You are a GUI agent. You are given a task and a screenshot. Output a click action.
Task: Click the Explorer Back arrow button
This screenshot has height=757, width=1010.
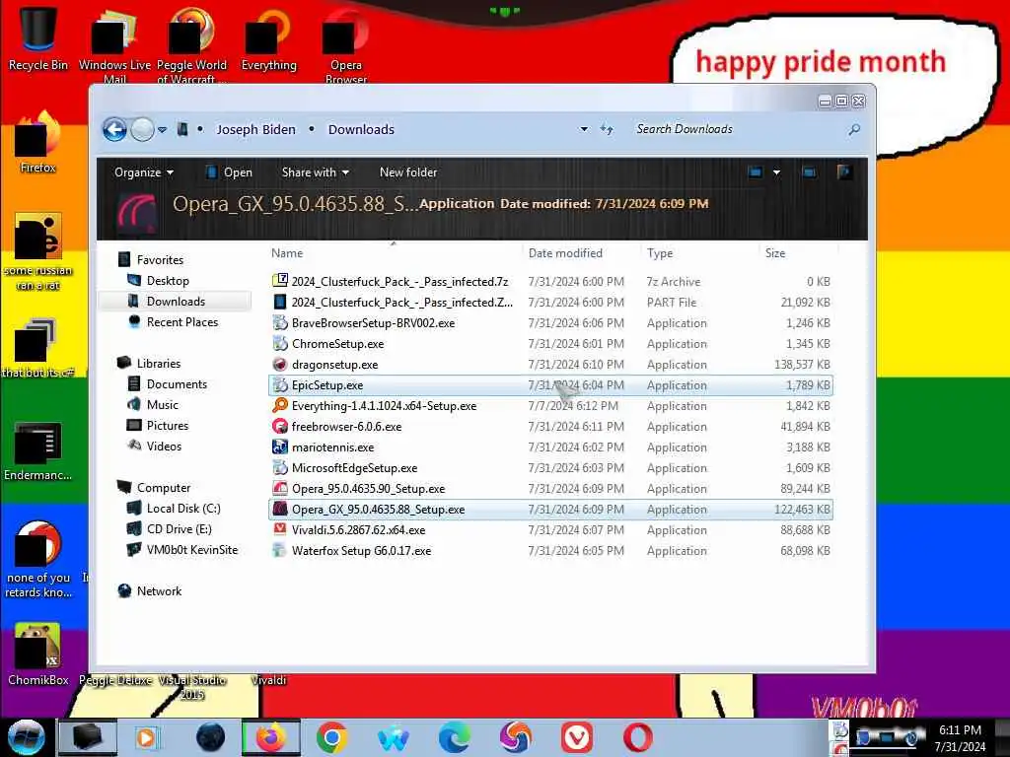click(114, 129)
